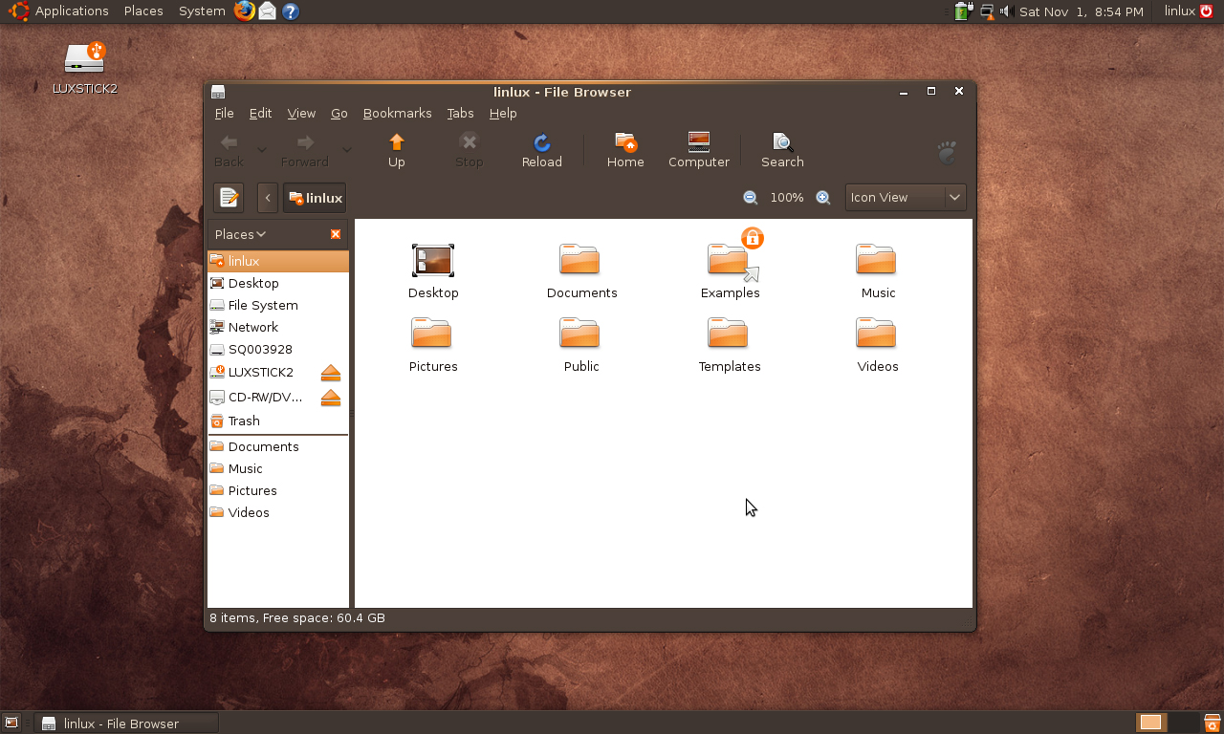
Task: Open the Help menu
Action: tap(503, 113)
